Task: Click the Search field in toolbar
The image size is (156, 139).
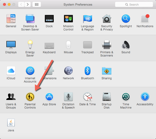Action: click(134, 4)
